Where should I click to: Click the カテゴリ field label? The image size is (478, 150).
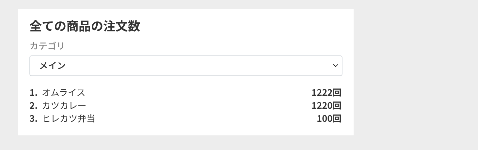click(47, 46)
